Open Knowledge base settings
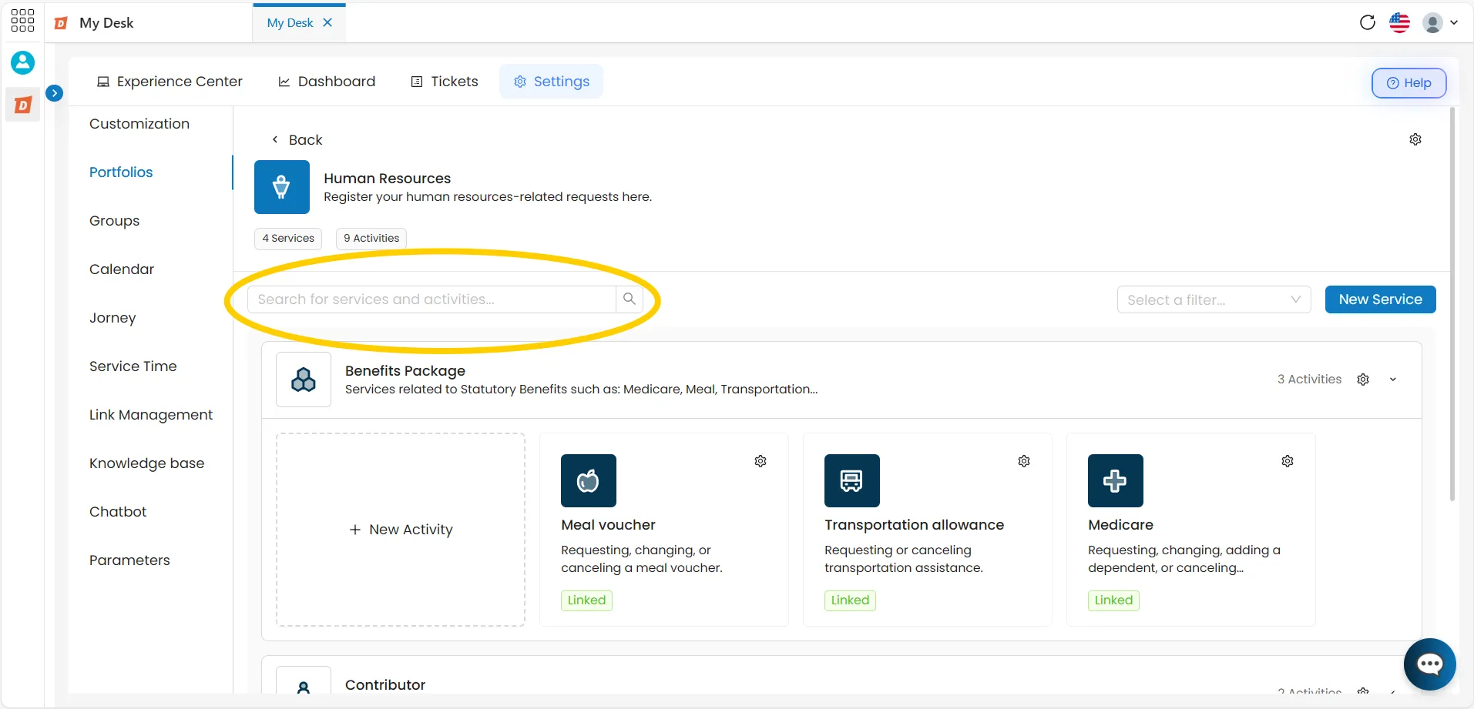The height and width of the screenshot is (709, 1474). coord(147,463)
